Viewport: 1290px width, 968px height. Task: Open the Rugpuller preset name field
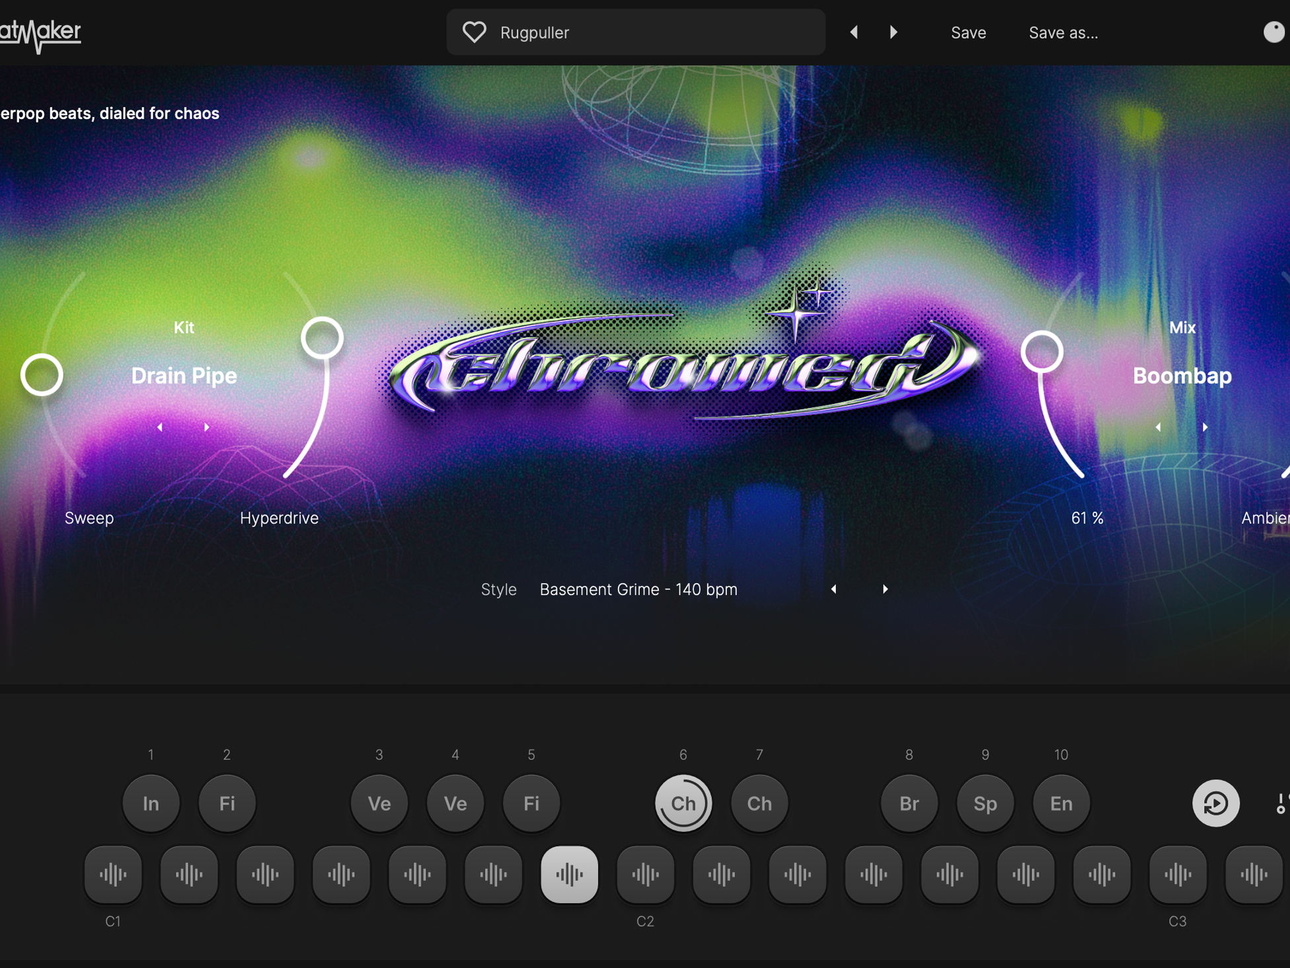click(636, 32)
